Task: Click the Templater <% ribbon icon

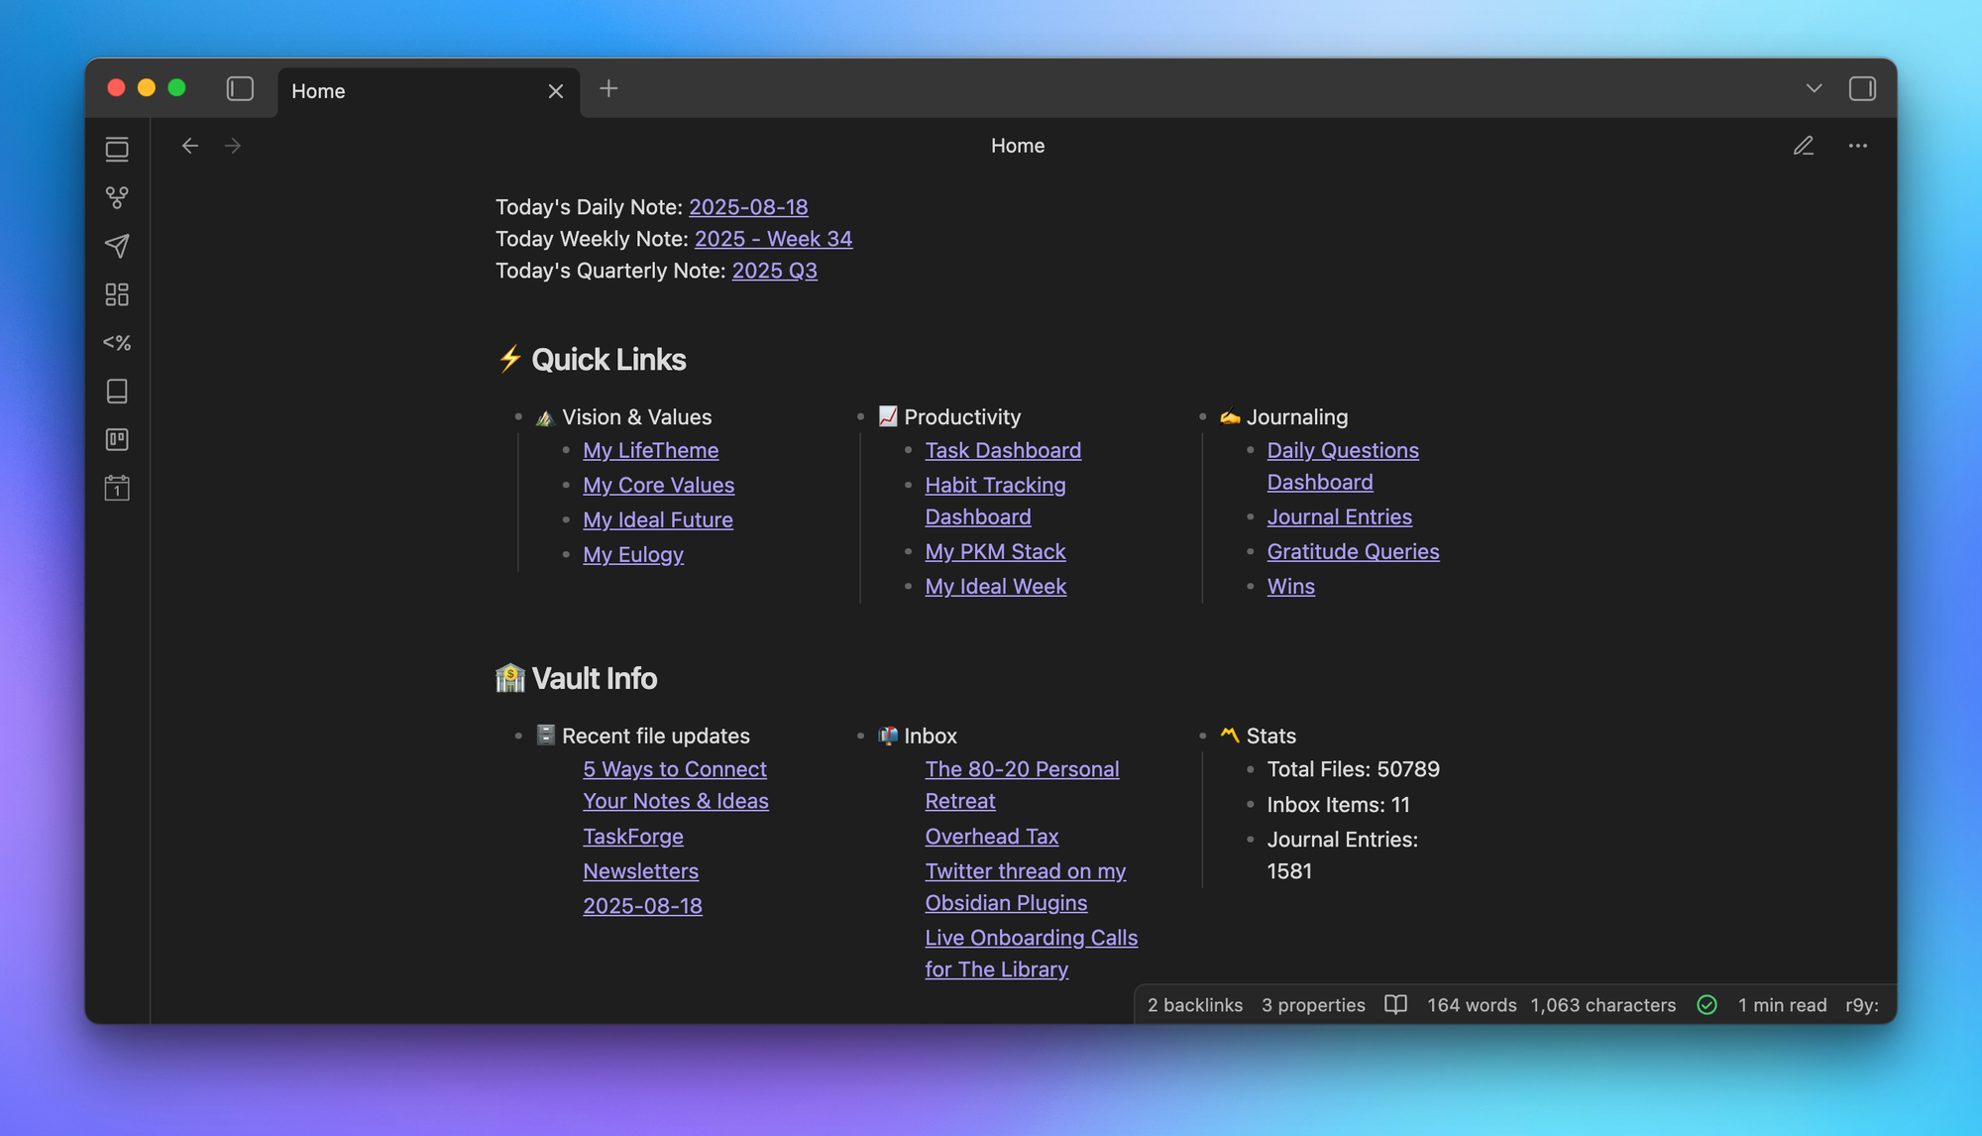Action: [x=117, y=343]
